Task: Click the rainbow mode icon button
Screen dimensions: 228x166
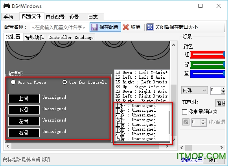Action: click(x=186, y=122)
